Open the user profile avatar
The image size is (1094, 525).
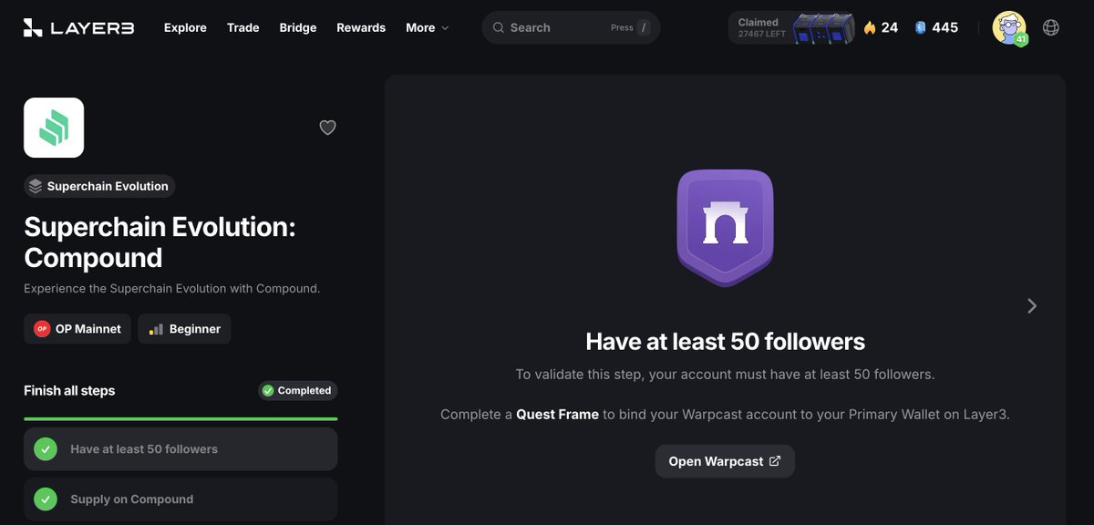pos(1009,27)
